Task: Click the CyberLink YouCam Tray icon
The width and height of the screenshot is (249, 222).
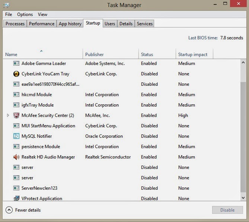Action: point(16,74)
